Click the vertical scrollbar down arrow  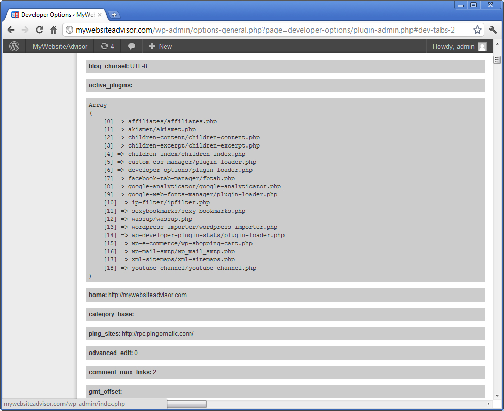pyautogui.click(x=497, y=396)
